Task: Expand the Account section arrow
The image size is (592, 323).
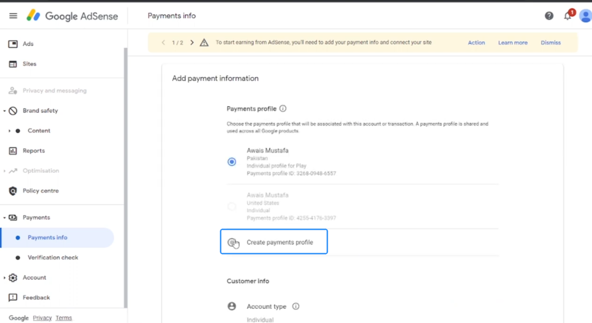Action: coord(5,278)
